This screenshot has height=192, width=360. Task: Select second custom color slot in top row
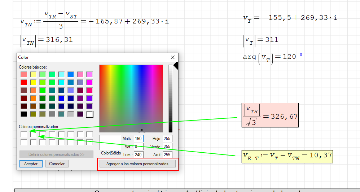(x=33, y=134)
